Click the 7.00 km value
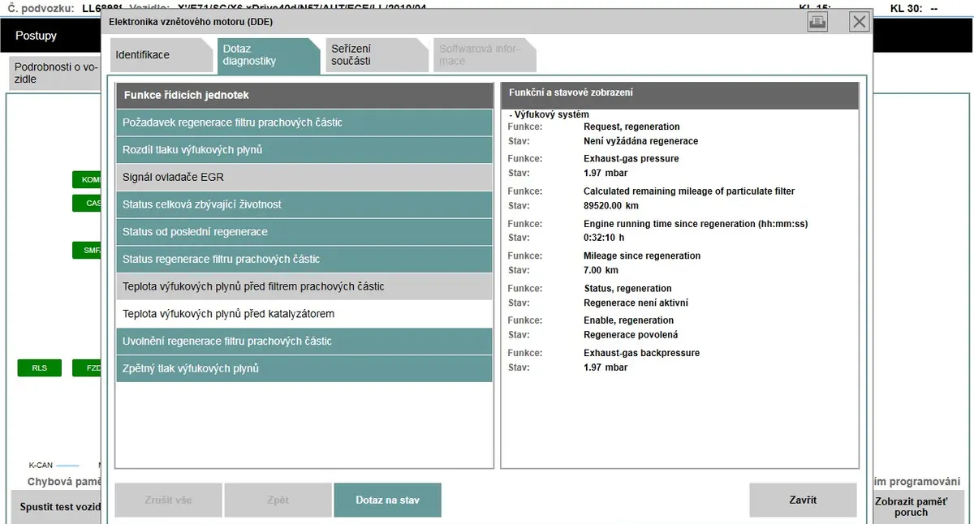Image resolution: width=974 pixels, height=524 pixels. 601,271
